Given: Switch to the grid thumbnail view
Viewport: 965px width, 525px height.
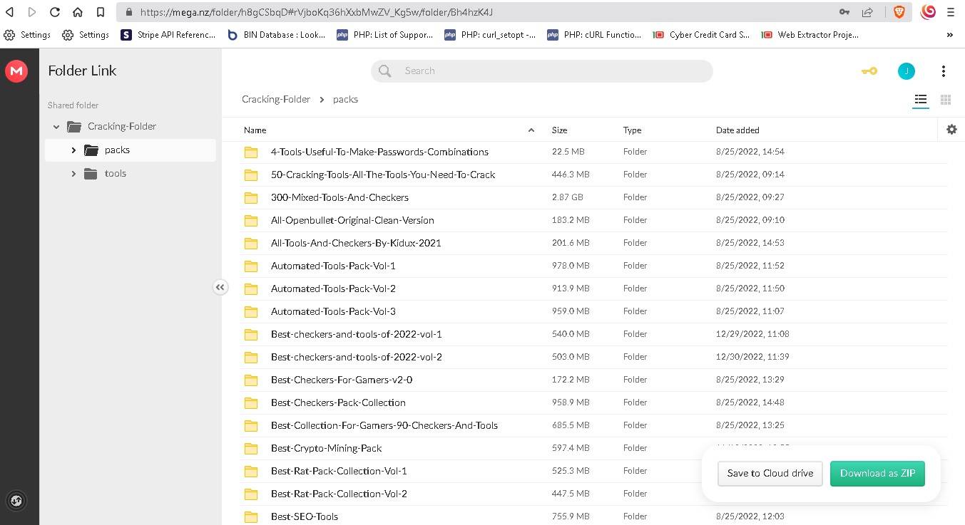Looking at the screenshot, I should [x=946, y=100].
